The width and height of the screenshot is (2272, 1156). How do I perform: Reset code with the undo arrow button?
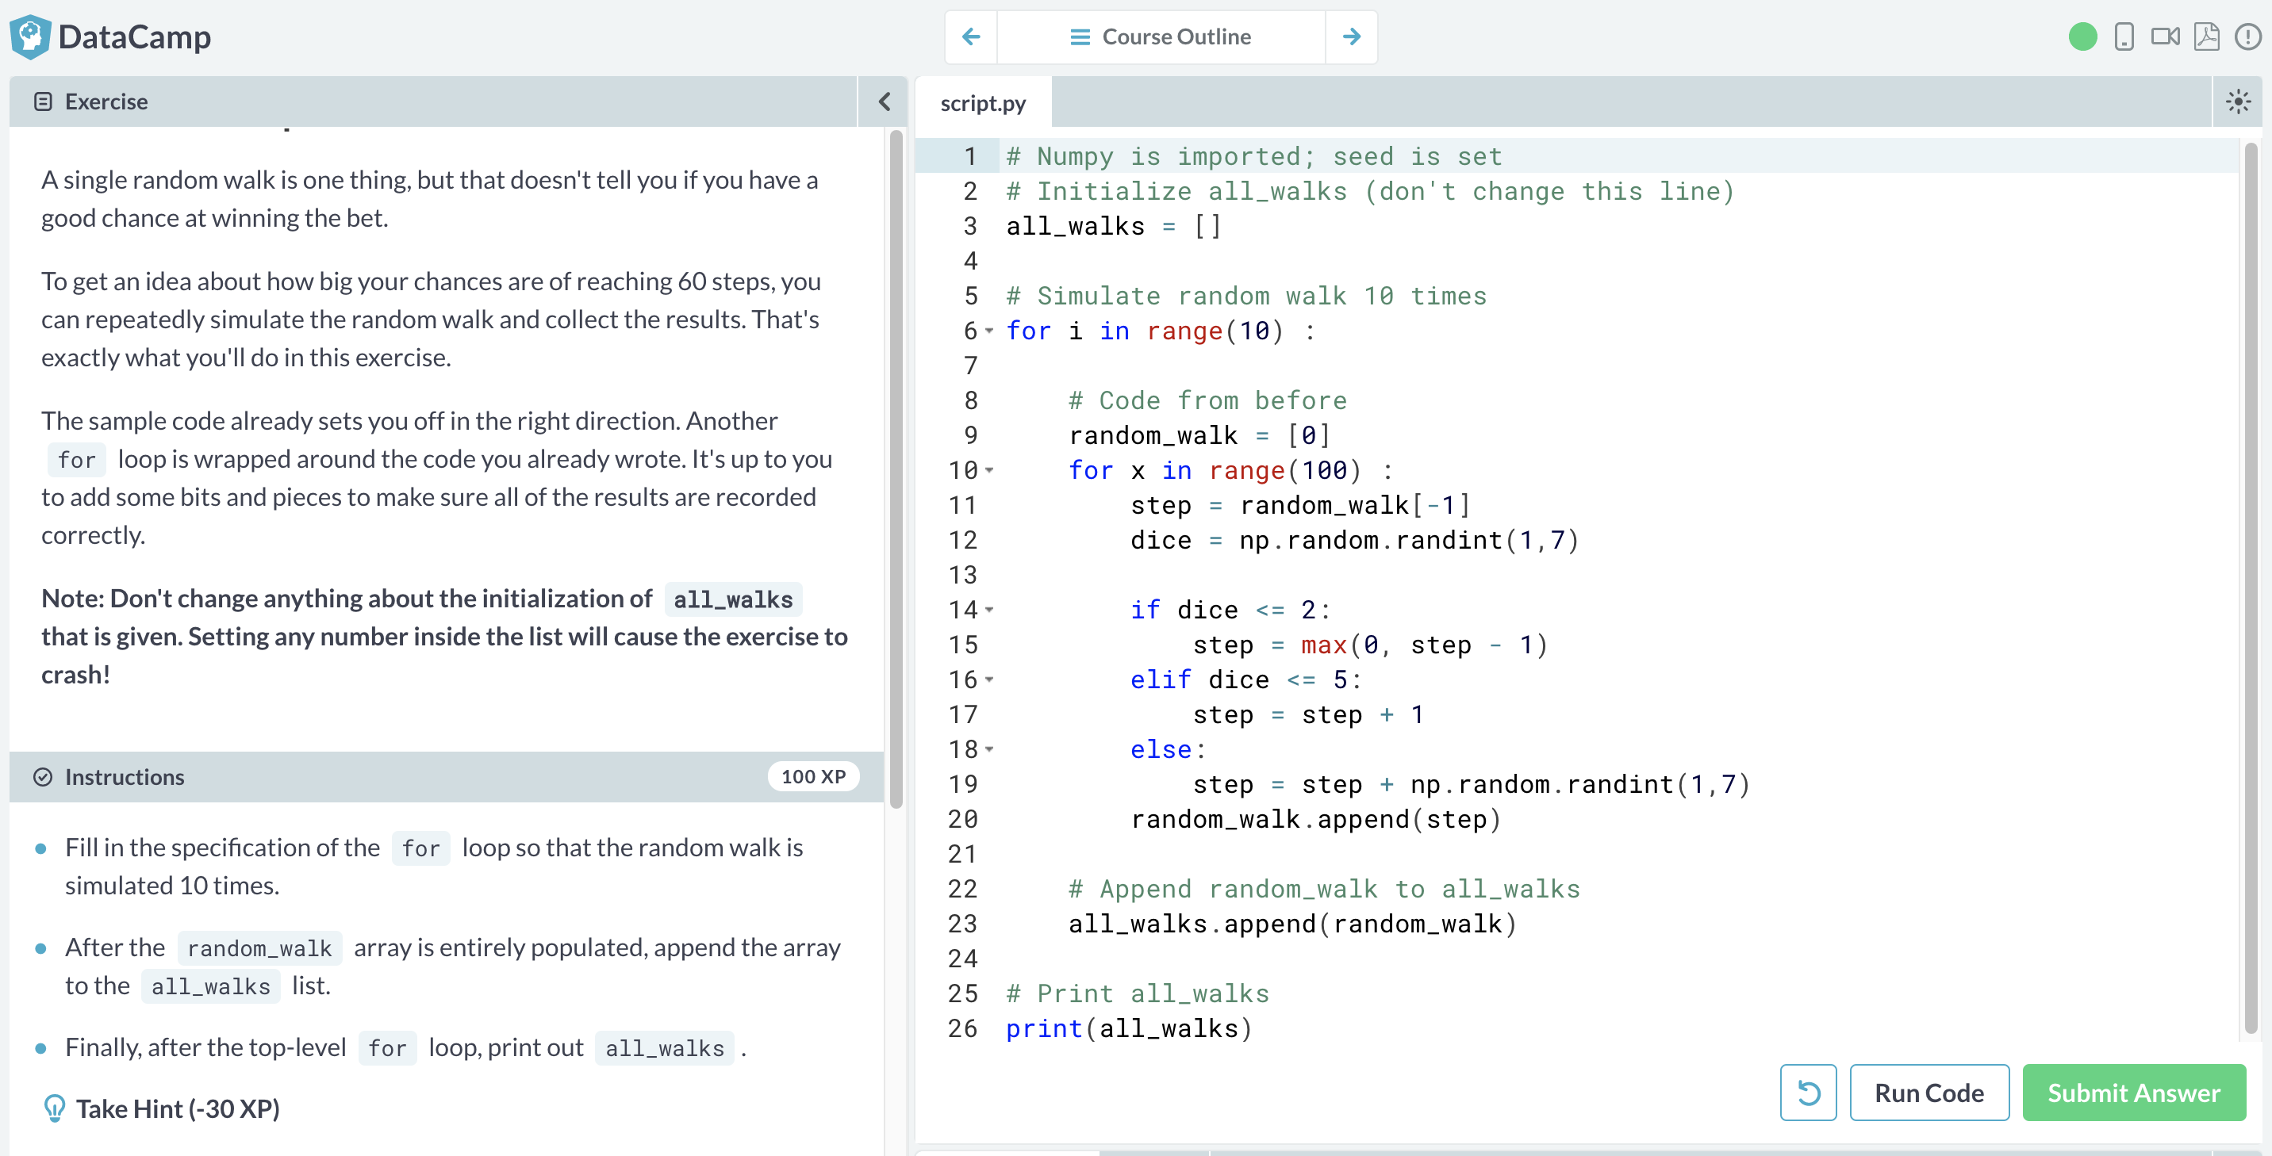(1808, 1093)
